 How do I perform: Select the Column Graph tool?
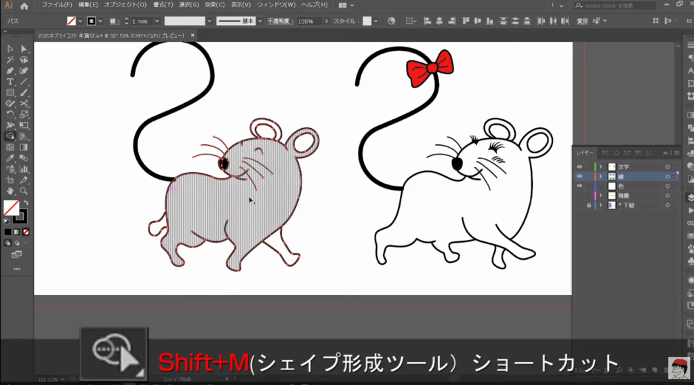(x=24, y=169)
